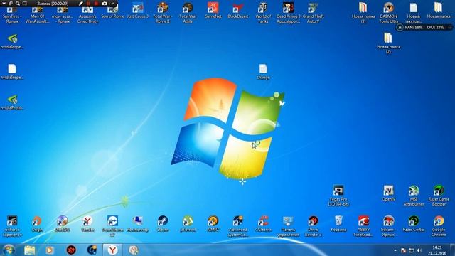Select the UltraISO desktop icon

point(62,223)
